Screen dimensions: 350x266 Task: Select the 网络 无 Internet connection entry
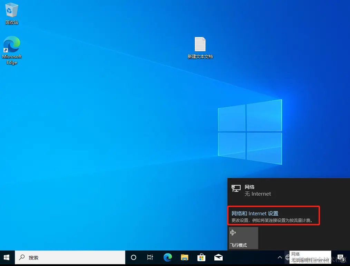(x=289, y=190)
